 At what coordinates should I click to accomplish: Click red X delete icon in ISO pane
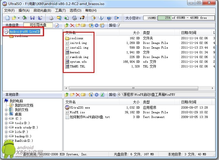72,25
